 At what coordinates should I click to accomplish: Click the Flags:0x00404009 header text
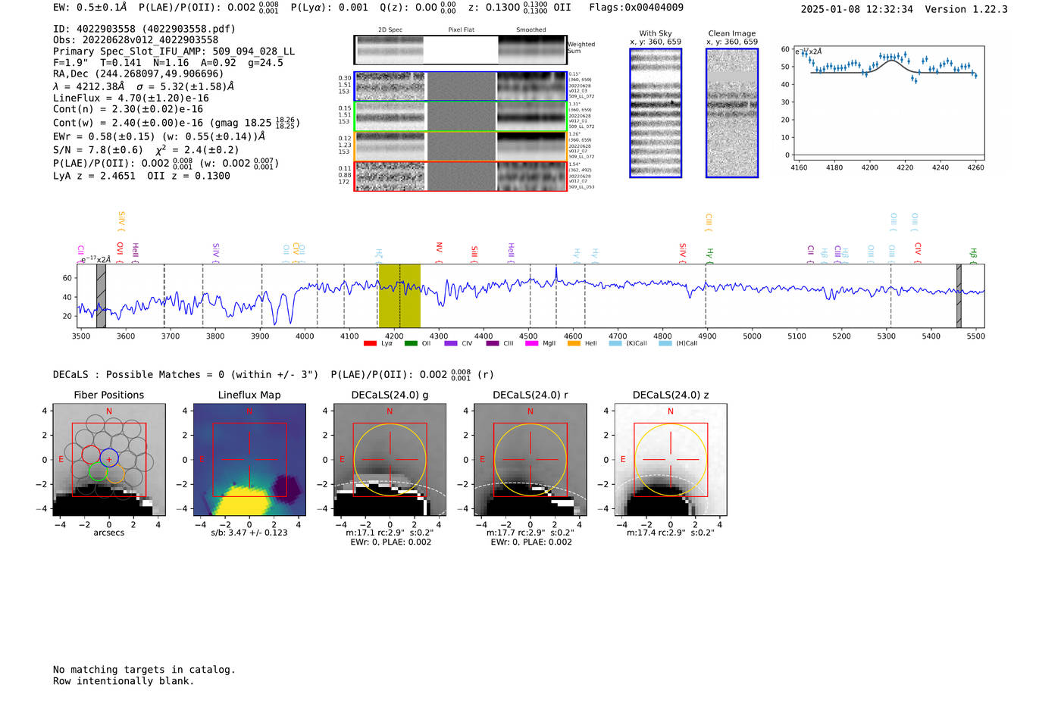[x=636, y=8]
